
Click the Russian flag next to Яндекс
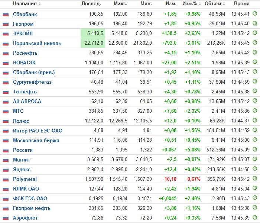coord(6,170)
